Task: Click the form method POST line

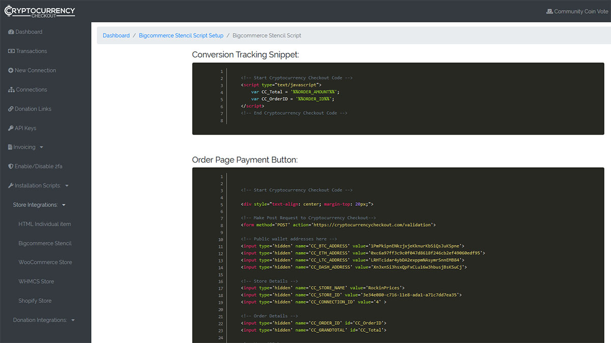Action: (x=339, y=225)
